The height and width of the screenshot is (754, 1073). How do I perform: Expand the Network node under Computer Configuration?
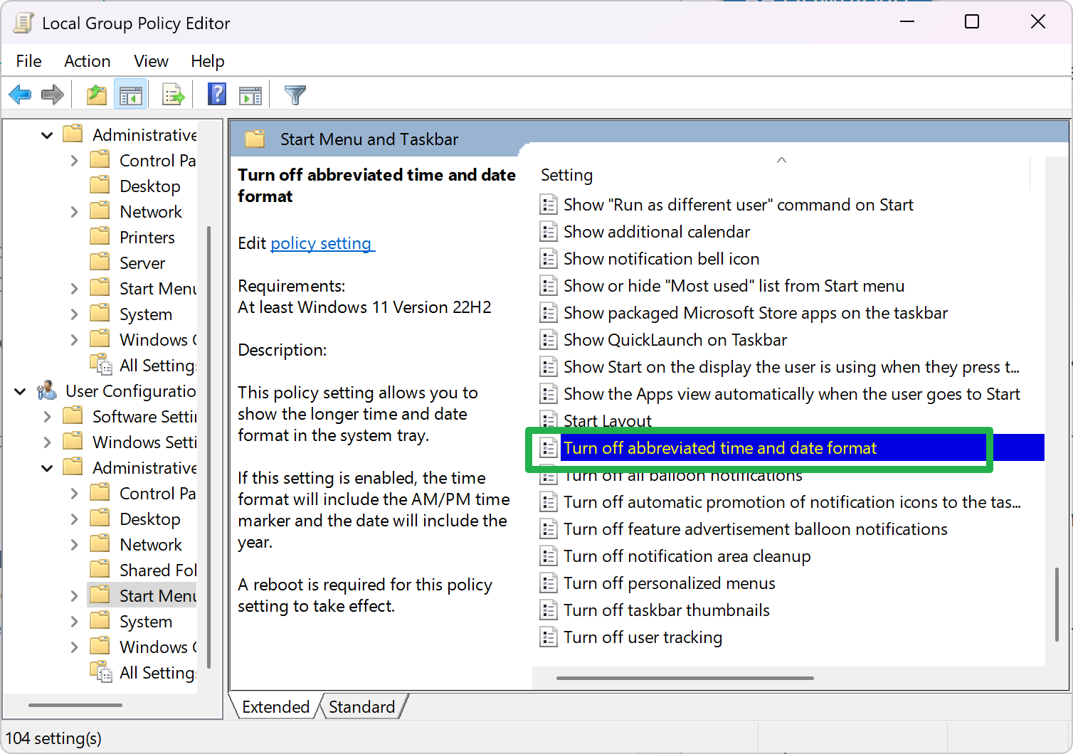tap(74, 211)
